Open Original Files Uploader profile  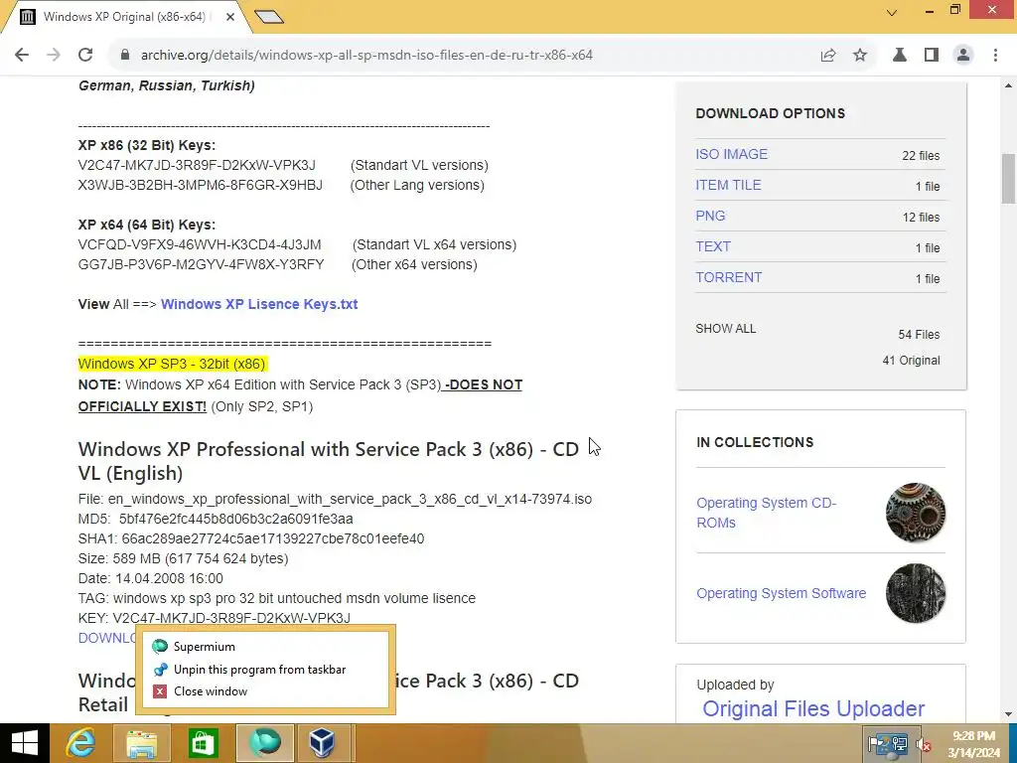(x=813, y=708)
